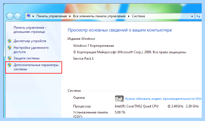Open Настройка удаленного доступа link

[31, 50]
